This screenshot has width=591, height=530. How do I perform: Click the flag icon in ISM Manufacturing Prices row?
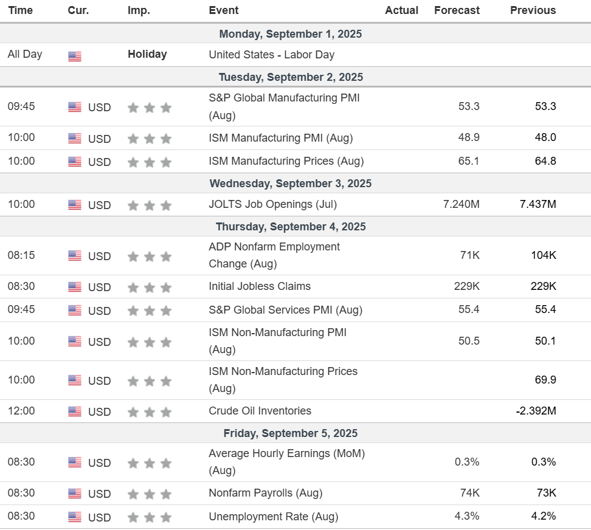pos(75,162)
